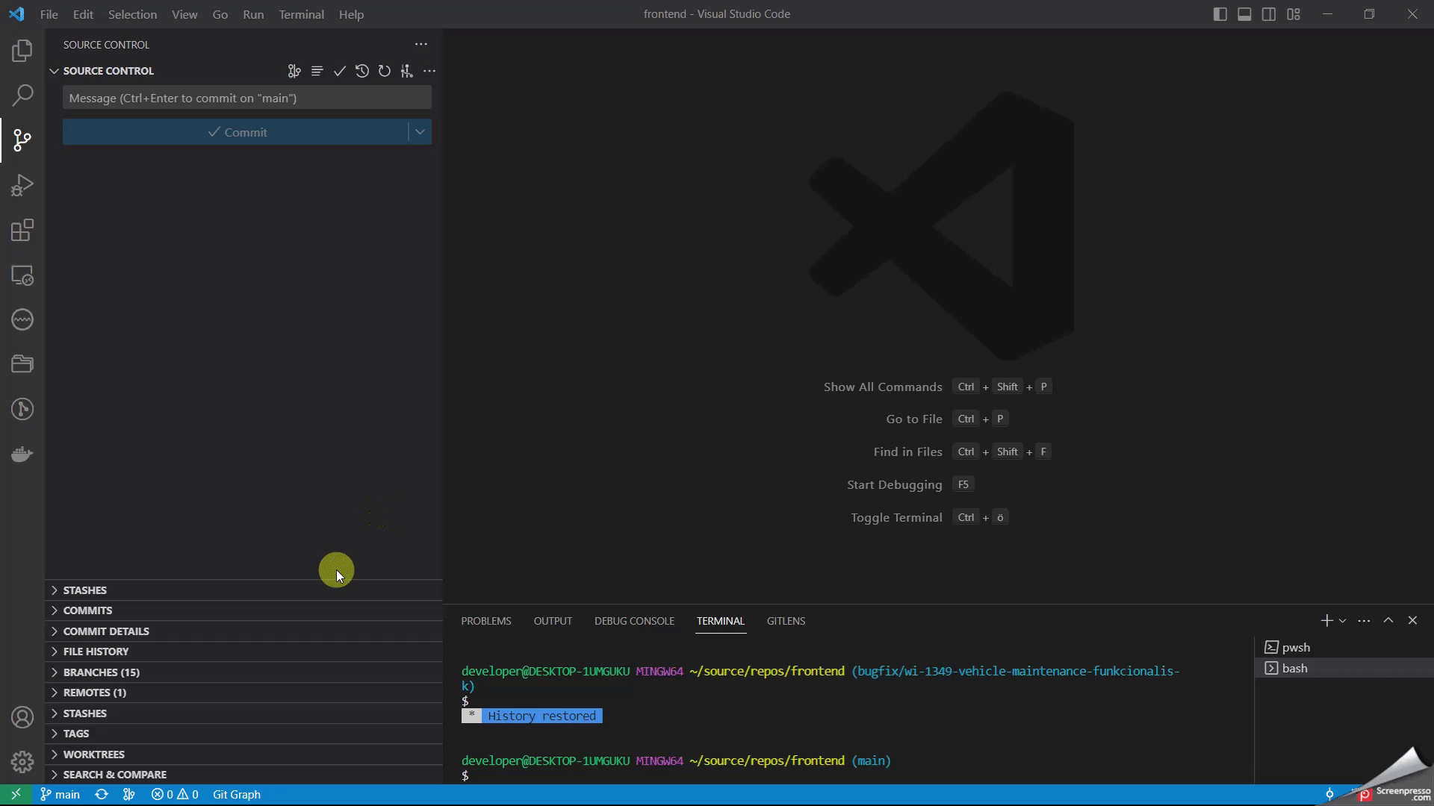Open the Explorer view in activity bar
Viewport: 1434px width, 806px height.
pos(22,51)
